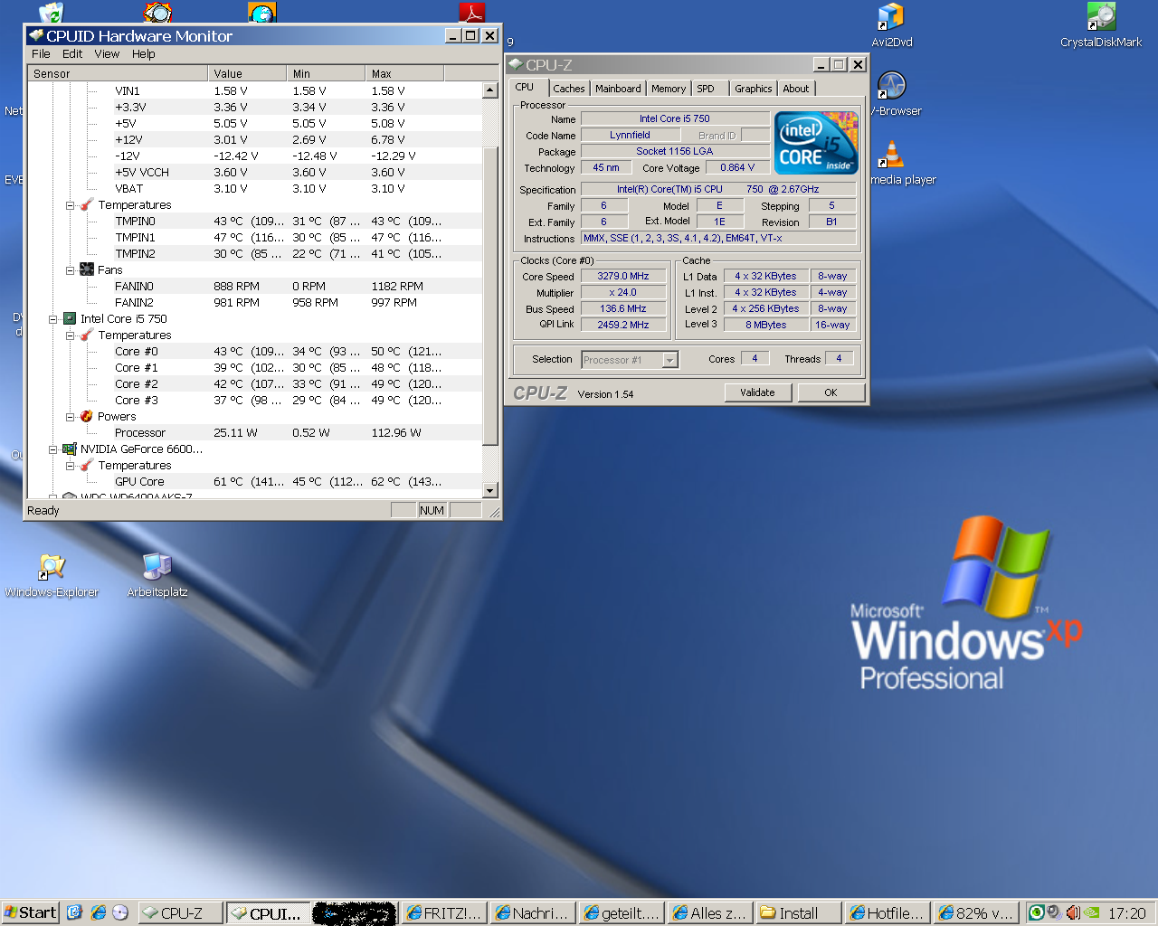
Task: Click the Hardware Monitor scroll down arrow
Action: pos(490,490)
